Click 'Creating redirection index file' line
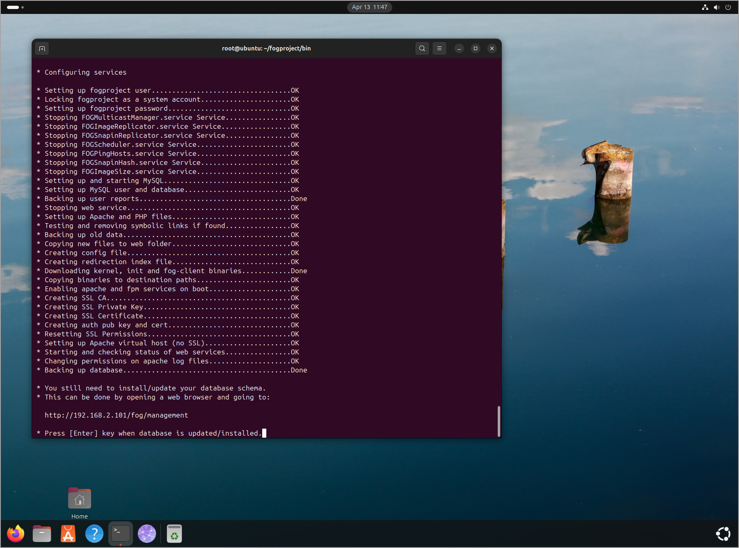This screenshot has width=739, height=548. click(168, 262)
